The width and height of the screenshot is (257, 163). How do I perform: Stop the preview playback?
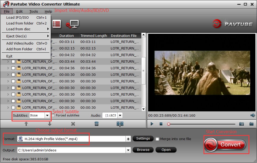(161, 124)
